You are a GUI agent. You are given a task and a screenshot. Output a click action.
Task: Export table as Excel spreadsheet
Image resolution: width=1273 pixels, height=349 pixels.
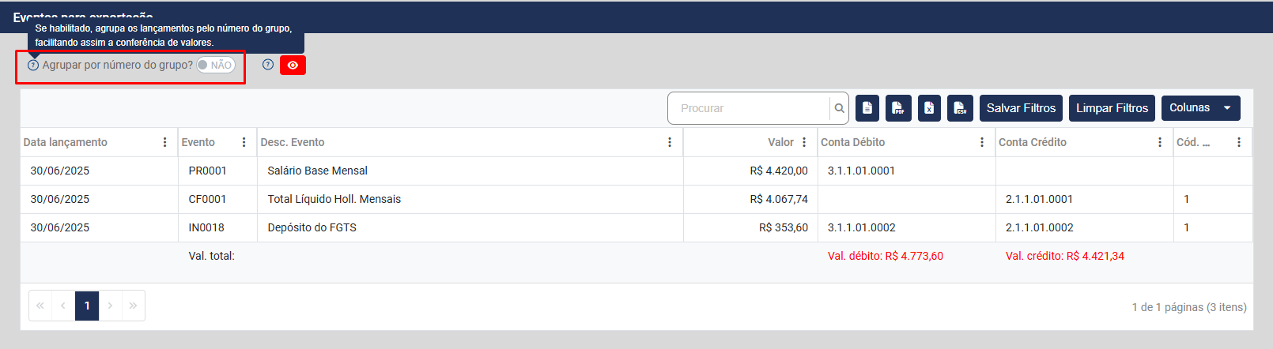tap(929, 108)
